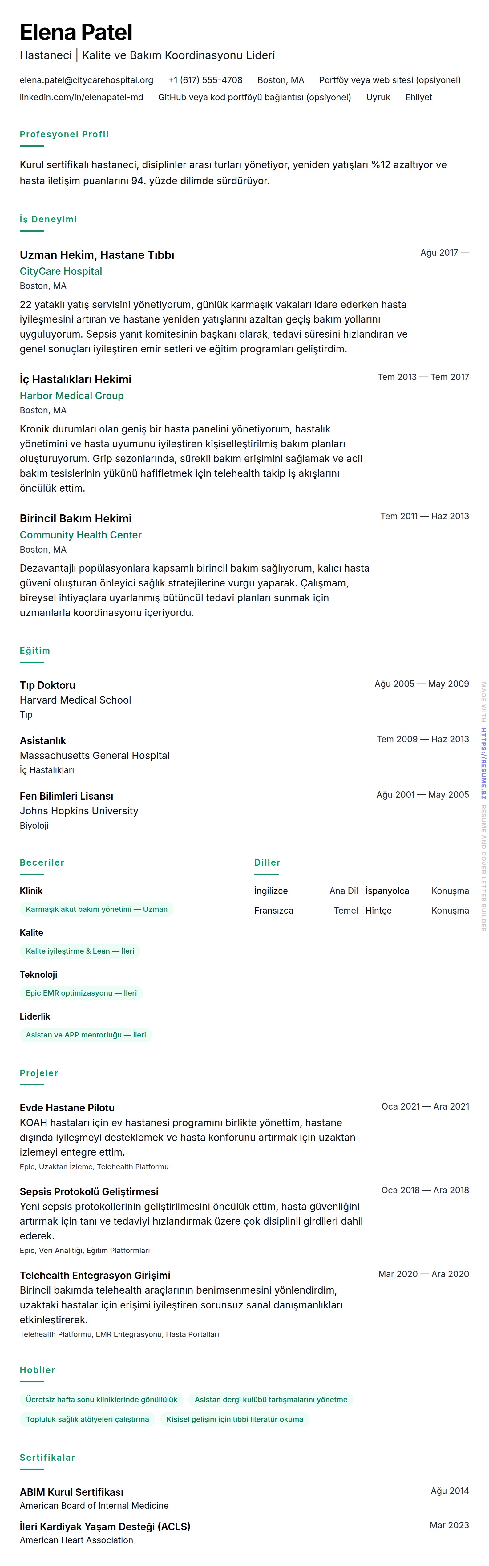This screenshot has height=1566, width=489.
Task: Click the Community Health Center employer name
Action: click(x=80, y=535)
